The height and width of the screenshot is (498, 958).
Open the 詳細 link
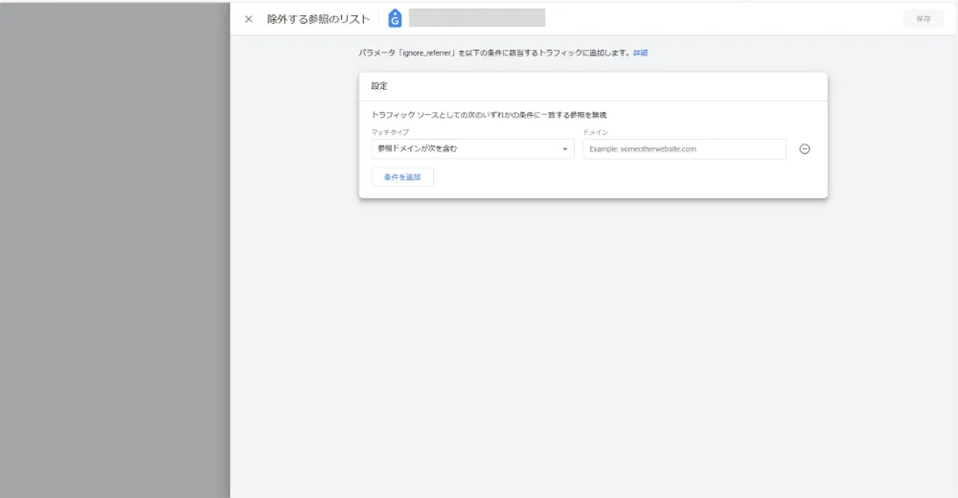pos(640,54)
